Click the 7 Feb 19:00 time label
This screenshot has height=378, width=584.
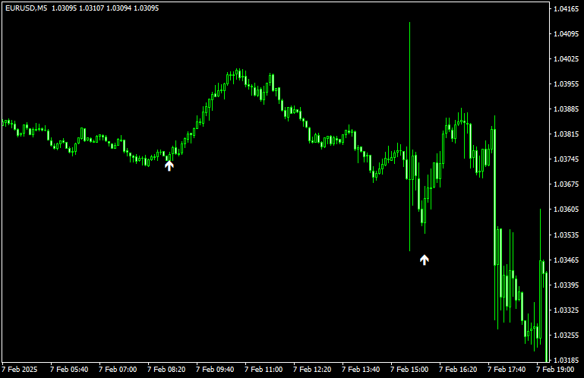tap(555, 370)
